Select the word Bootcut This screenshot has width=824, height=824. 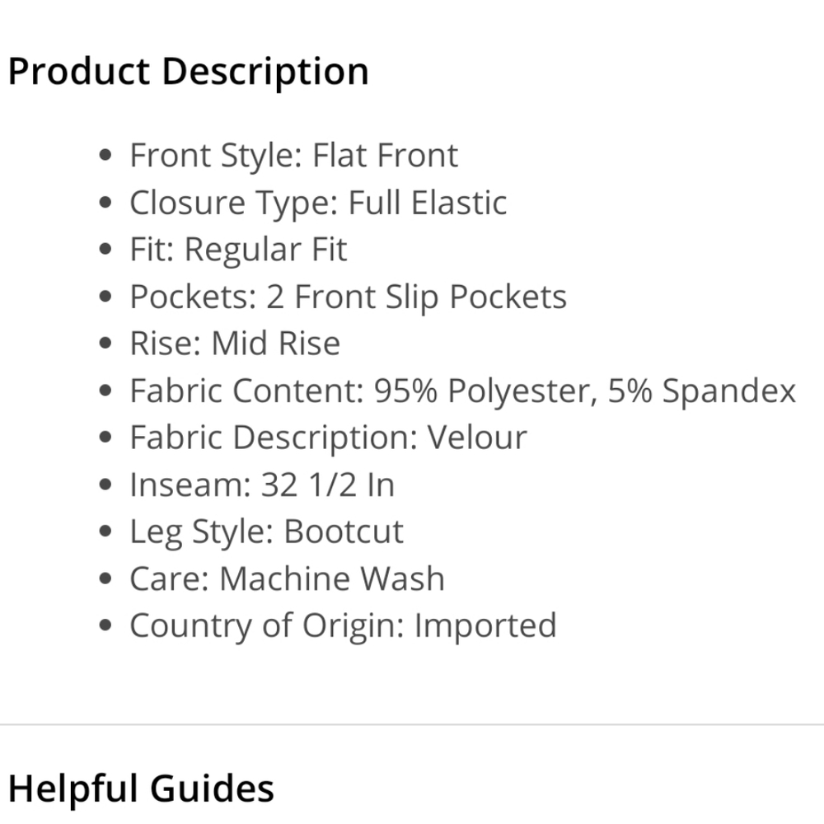(x=344, y=531)
